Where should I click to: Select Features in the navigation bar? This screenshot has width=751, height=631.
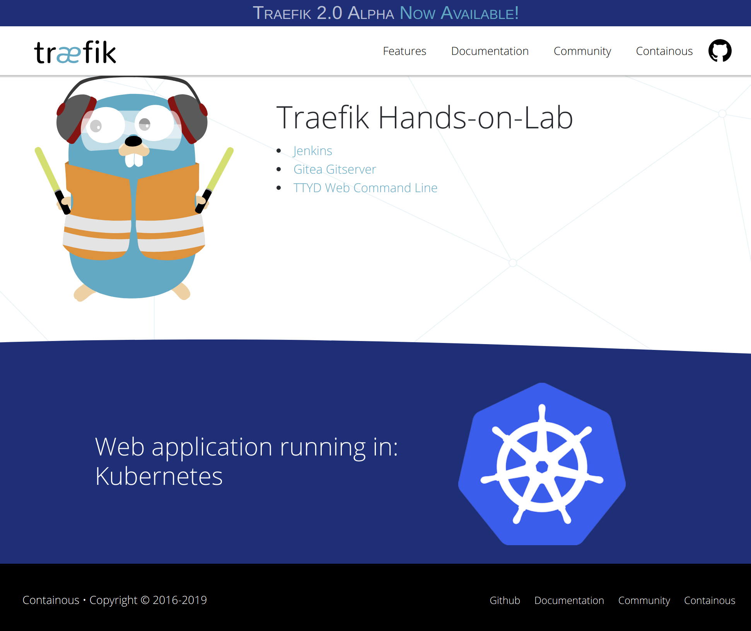tap(405, 51)
